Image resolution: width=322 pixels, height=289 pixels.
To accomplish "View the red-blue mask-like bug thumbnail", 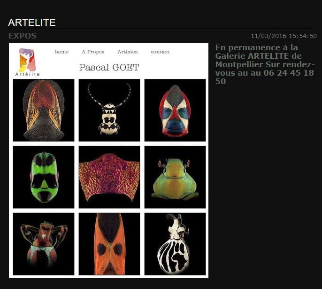I will pos(175,110).
